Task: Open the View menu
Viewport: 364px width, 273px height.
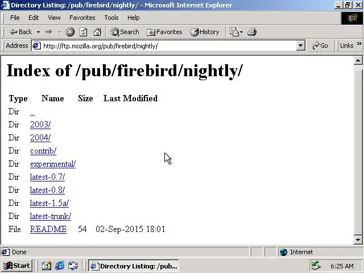Action: [x=54, y=18]
